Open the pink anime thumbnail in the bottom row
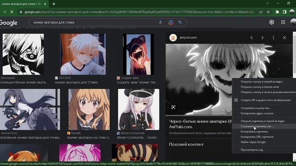Image resolution: width=296 pixels, height=166 pixels. [x=80, y=153]
